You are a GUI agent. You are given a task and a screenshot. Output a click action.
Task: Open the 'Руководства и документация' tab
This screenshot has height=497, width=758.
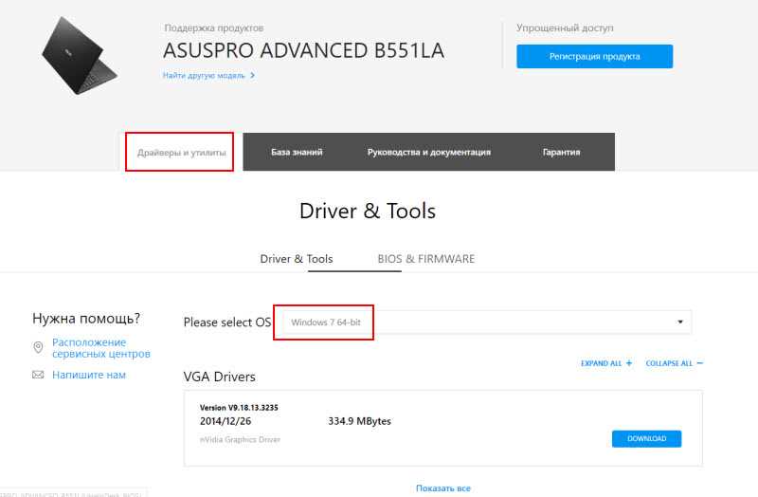(x=429, y=152)
